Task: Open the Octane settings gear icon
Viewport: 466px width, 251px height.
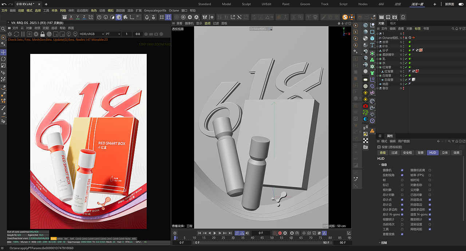Action: pos(36,34)
